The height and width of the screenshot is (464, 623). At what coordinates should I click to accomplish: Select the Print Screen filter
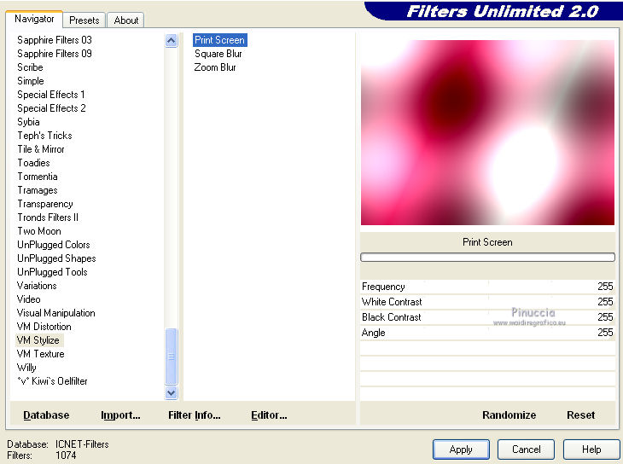219,40
